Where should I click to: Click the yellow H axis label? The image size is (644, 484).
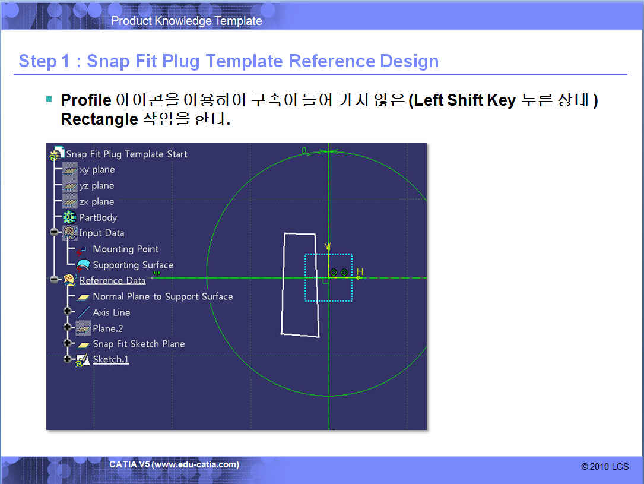tap(360, 272)
